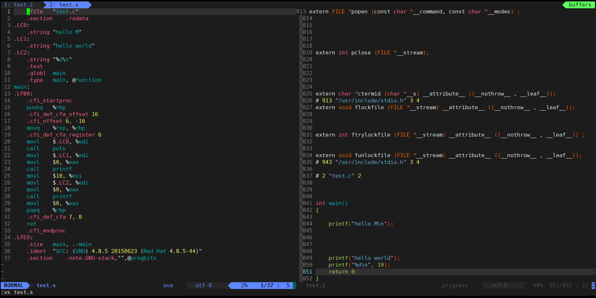Image resolution: width=596 pixels, height=298 pixels.
Task: Click the printf("%d\n", 10) line
Action: click(x=359, y=265)
